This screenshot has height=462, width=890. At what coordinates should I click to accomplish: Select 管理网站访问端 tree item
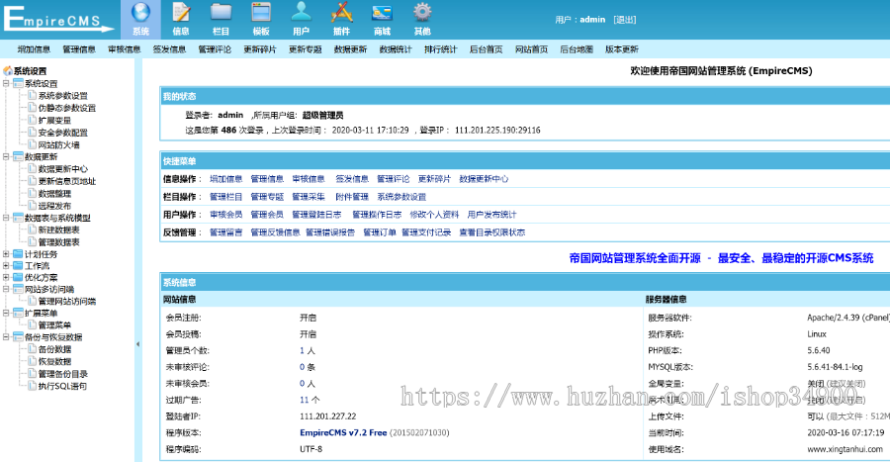pos(67,302)
